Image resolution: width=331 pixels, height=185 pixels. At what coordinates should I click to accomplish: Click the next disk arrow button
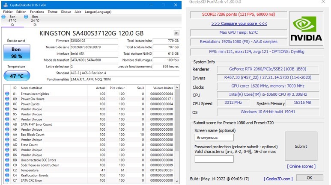[176, 33]
